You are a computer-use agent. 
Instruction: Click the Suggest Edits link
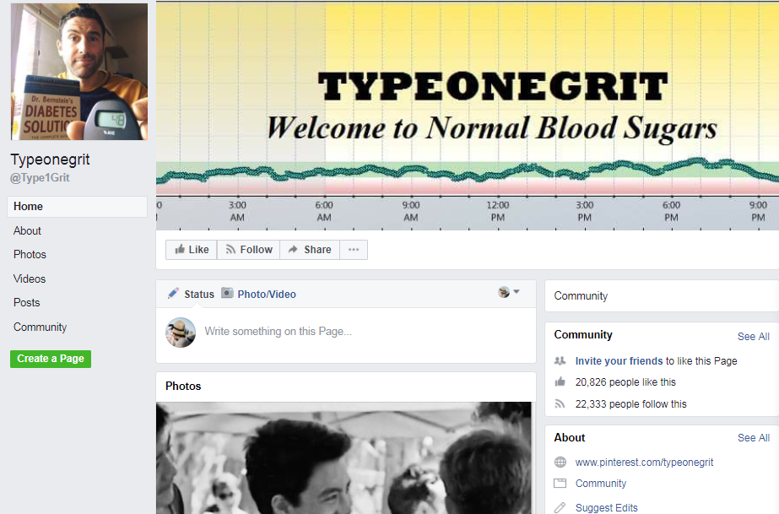tap(606, 507)
